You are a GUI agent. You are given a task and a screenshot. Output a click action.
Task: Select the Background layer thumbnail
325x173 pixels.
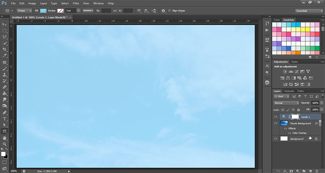click(284, 138)
